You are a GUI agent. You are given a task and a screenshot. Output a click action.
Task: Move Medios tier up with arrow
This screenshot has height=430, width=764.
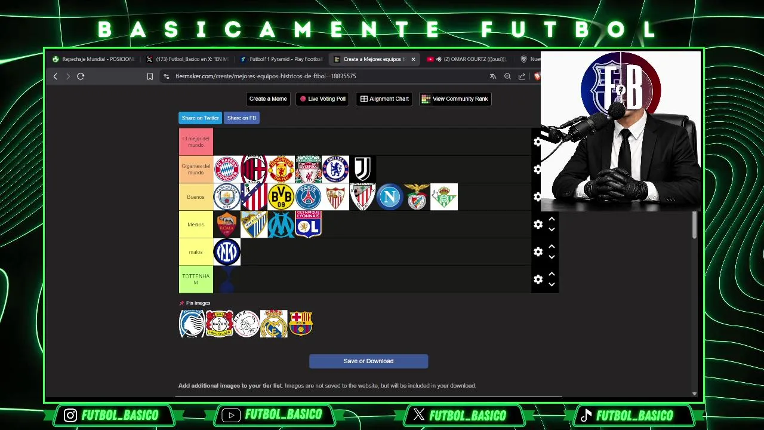[552, 219]
